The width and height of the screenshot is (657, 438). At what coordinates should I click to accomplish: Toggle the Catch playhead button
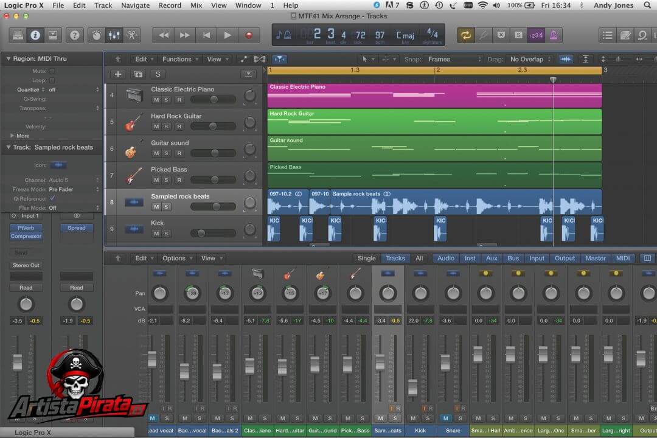279,59
